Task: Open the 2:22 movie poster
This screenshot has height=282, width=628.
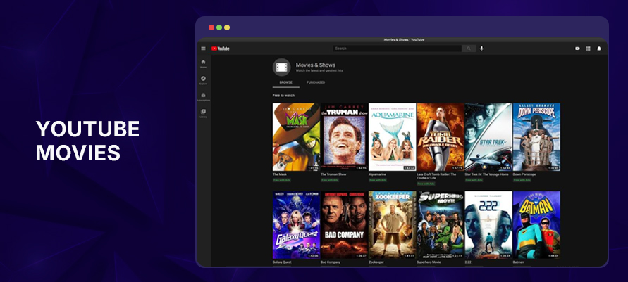Action: pyautogui.click(x=488, y=225)
